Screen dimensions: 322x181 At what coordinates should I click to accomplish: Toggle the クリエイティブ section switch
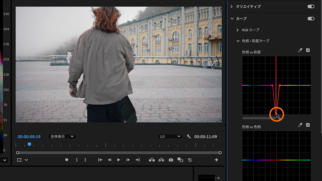coord(311,6)
